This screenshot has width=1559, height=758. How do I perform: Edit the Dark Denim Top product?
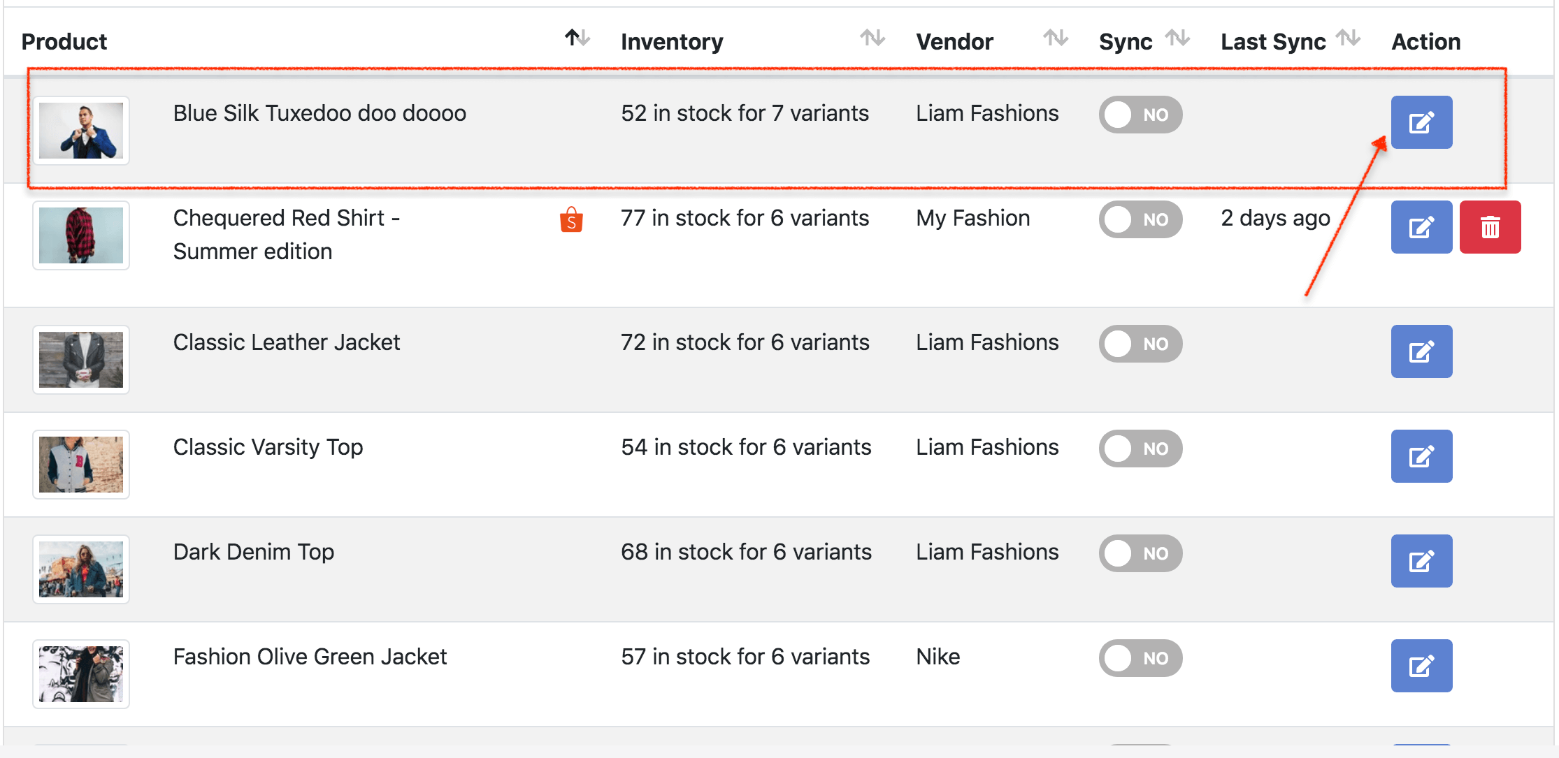(1421, 561)
